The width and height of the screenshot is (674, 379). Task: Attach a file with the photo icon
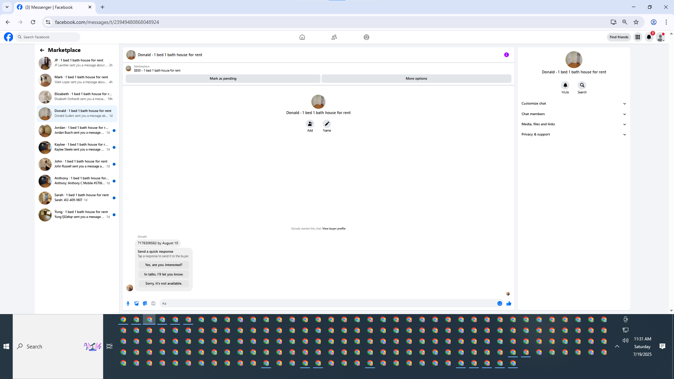[137, 304]
